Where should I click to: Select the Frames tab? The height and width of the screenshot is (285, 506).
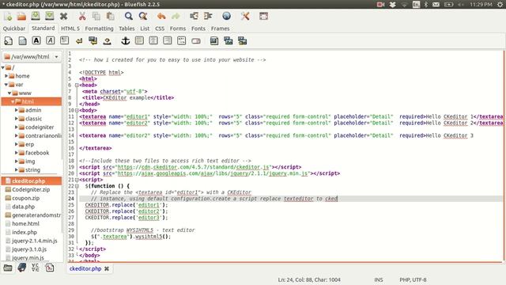pyautogui.click(x=220, y=28)
